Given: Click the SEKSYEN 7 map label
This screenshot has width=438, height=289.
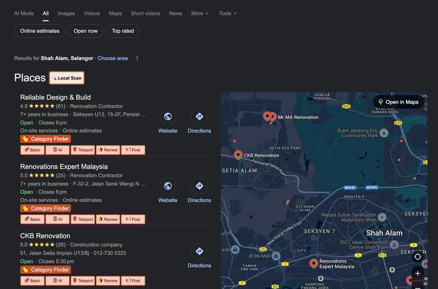Looking at the screenshot, I should (x=319, y=231).
